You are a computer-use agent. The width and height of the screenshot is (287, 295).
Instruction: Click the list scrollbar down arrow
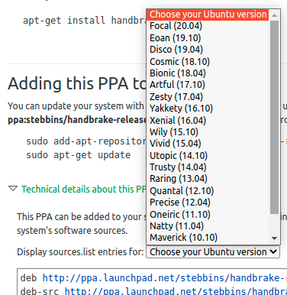(x=274, y=238)
